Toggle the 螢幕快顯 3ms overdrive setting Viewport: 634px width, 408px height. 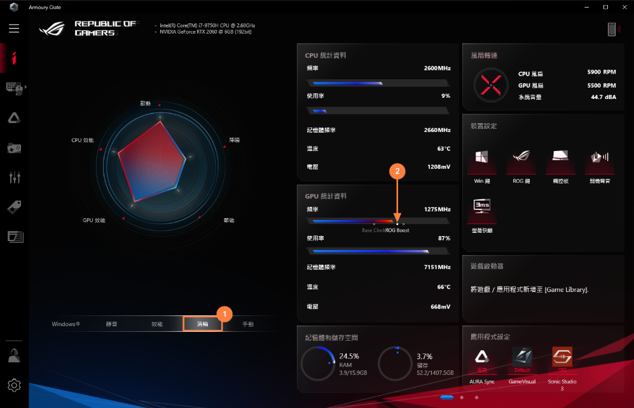(482, 216)
